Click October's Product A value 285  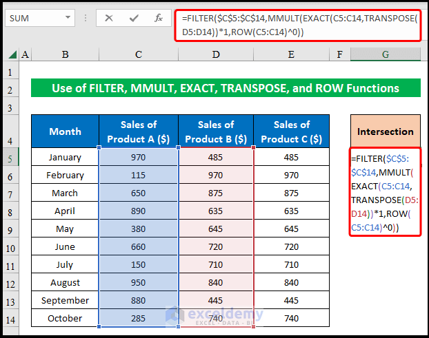pos(138,319)
